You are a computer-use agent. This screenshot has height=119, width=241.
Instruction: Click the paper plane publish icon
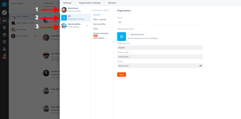point(4,12)
